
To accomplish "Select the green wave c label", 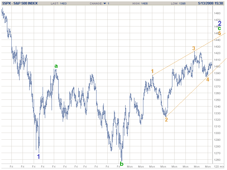I will pyautogui.click(x=219, y=28).
